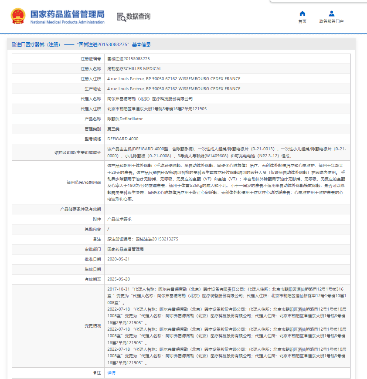Click the 管理类别 row label
The height and width of the screenshot is (379, 367).
[92, 129]
